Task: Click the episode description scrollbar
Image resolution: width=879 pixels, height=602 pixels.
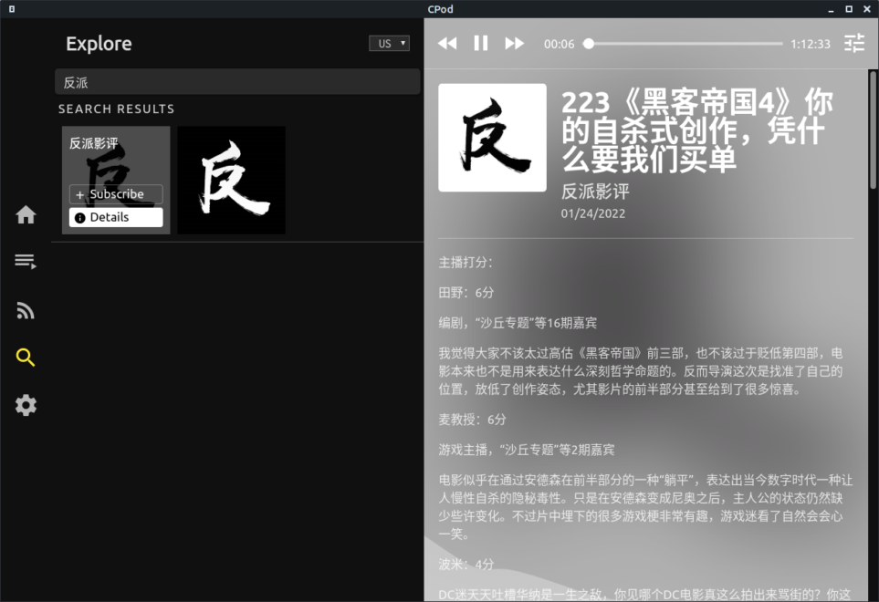Action: coord(873,130)
